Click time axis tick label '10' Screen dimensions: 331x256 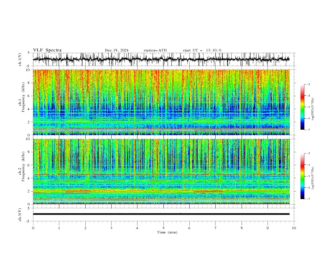[x=294, y=228]
